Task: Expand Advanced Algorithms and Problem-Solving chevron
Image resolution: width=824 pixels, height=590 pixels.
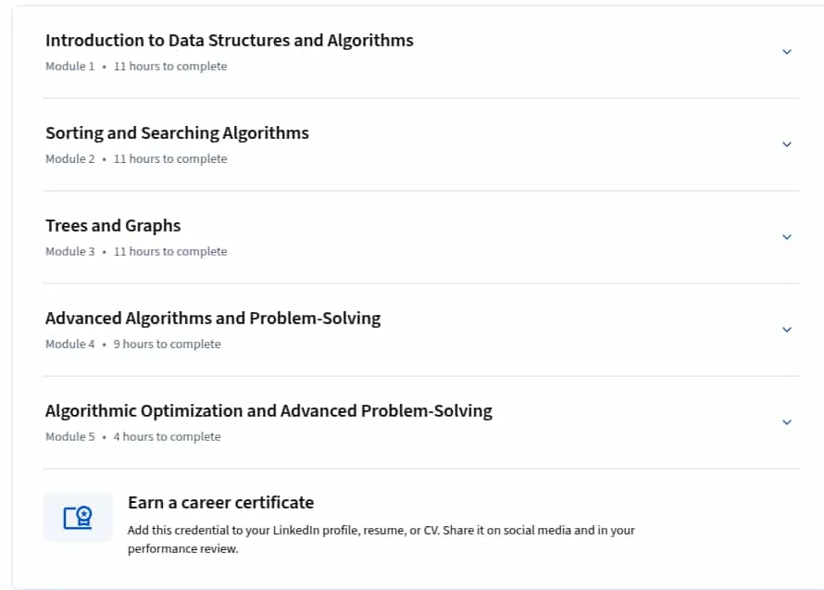Action: (x=787, y=329)
